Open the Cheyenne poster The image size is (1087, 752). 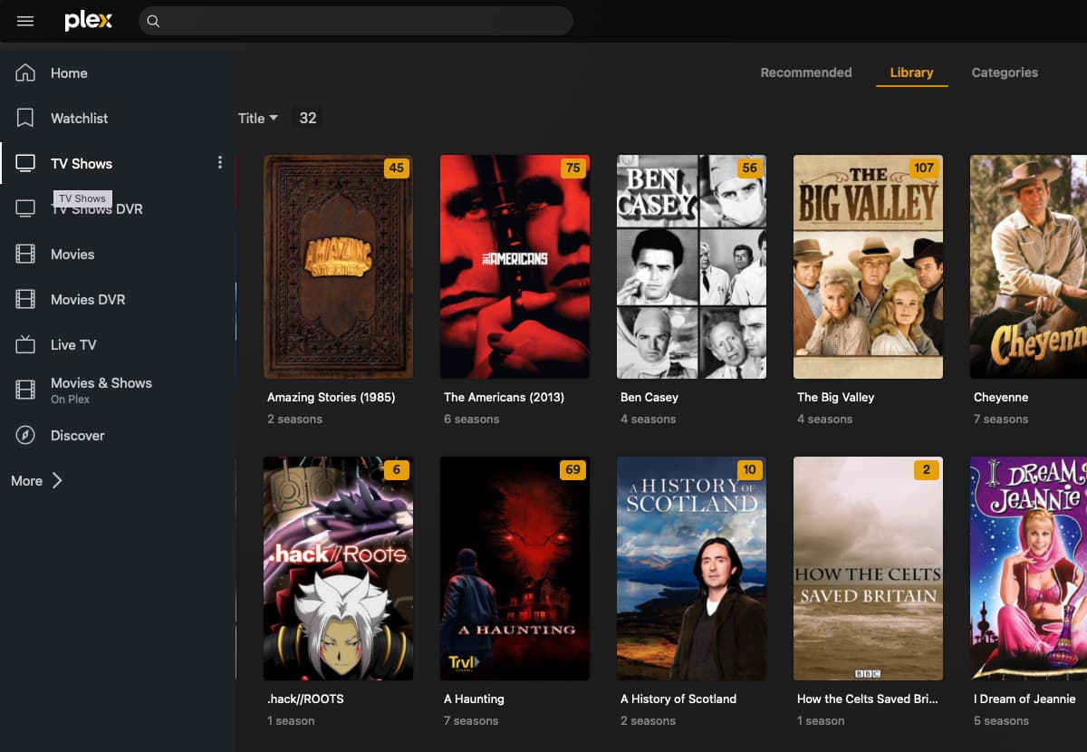click(1028, 266)
